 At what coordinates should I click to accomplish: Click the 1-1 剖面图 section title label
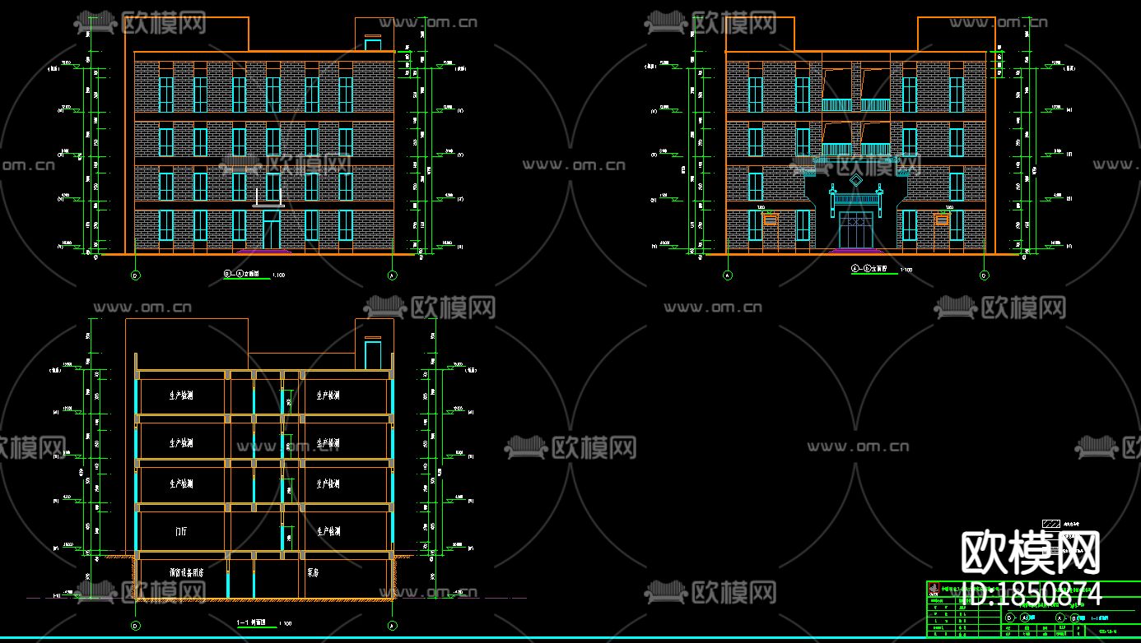coord(249,622)
